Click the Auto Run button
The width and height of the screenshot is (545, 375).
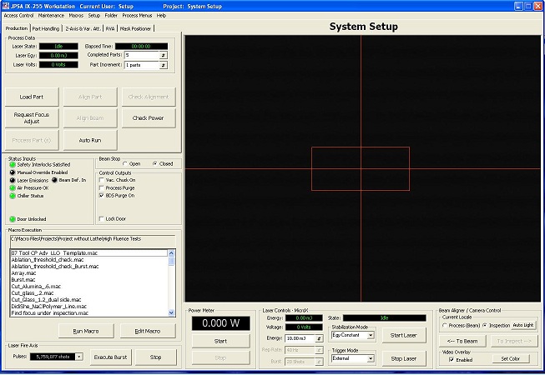(90, 140)
